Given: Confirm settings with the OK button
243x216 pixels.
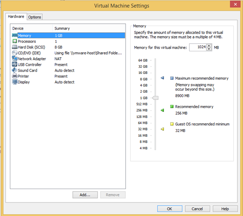Looking at the screenshot, I should [170, 209].
